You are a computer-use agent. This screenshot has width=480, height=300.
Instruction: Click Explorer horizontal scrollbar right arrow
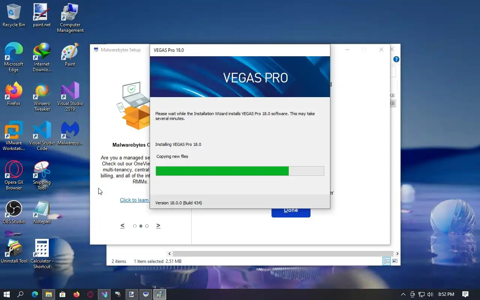397,254
